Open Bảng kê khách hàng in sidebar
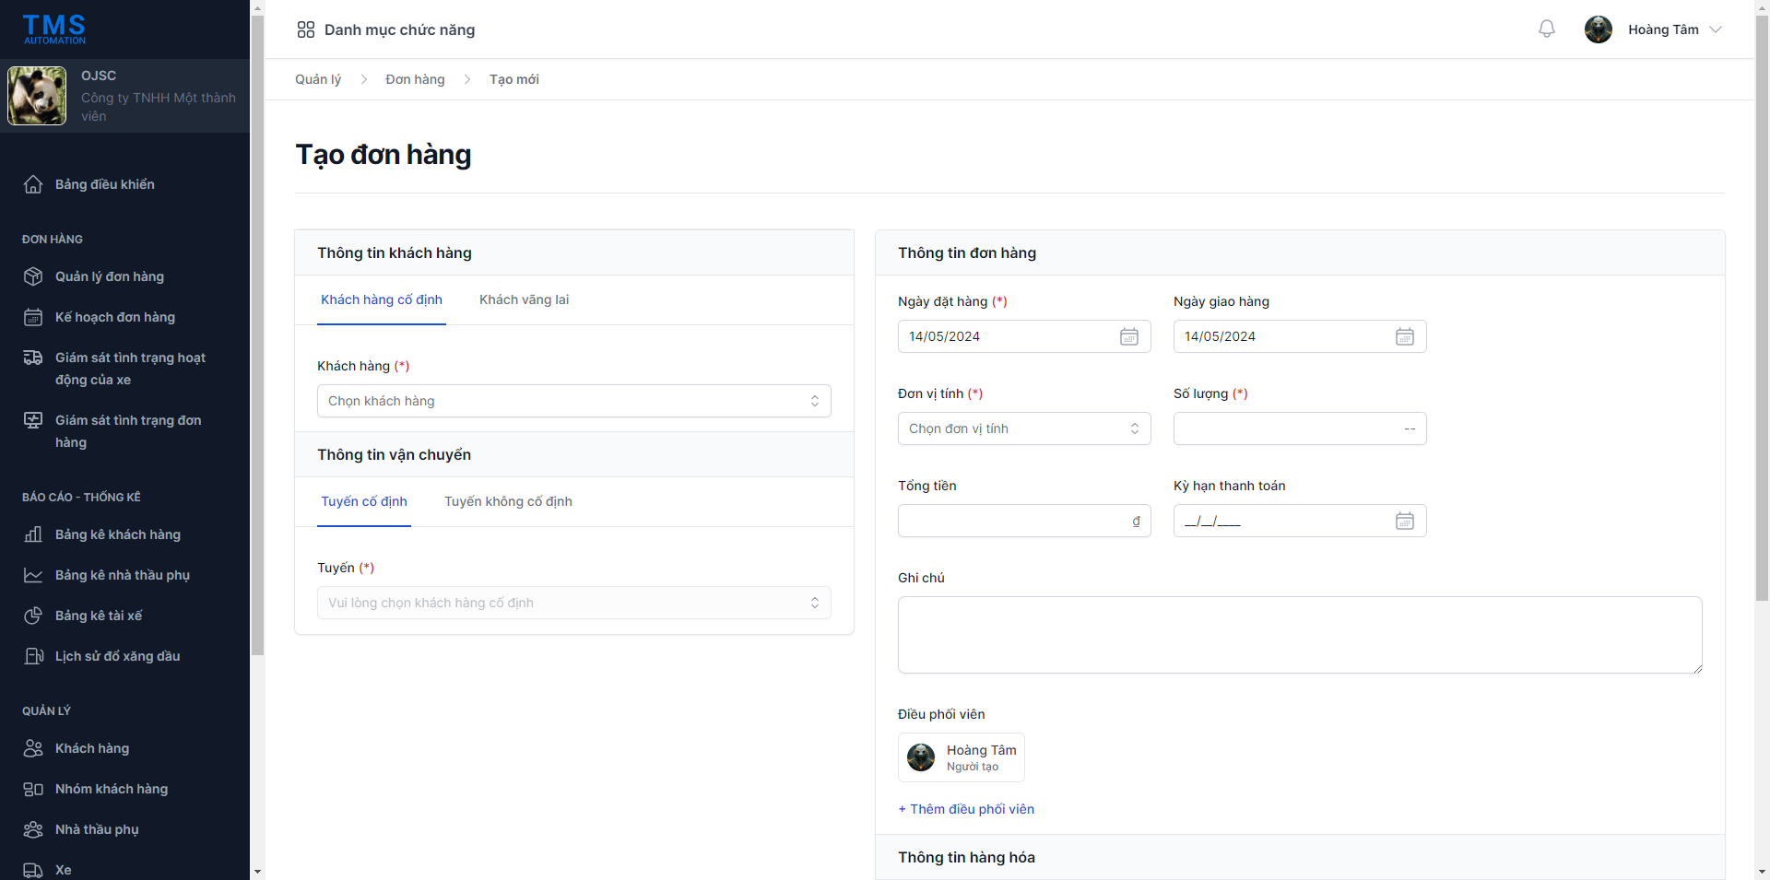This screenshot has height=880, width=1770. coord(117,534)
